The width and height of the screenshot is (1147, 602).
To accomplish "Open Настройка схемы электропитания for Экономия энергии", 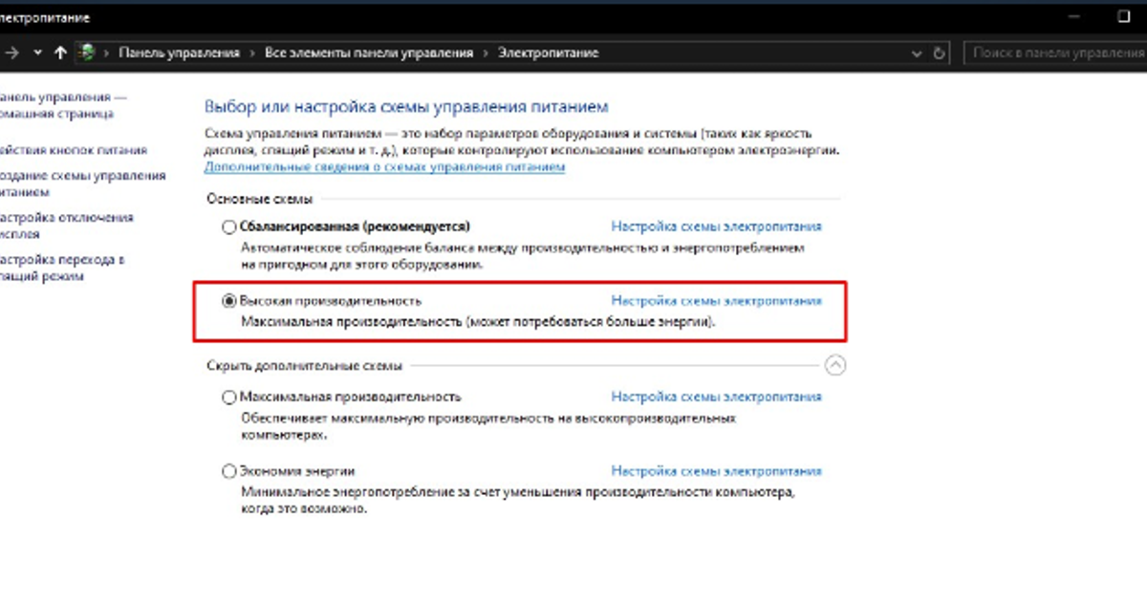I will pos(716,471).
